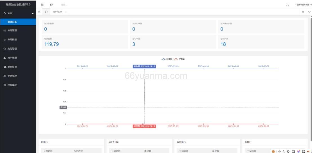Click the 2025-05-30 label on top axis
The height and width of the screenshot is (153, 312).
[203, 66]
